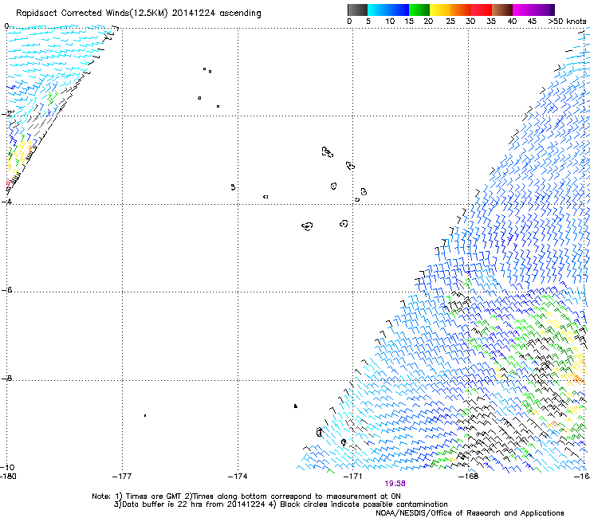Click the '-6' latitude axis label
The width and height of the screenshot is (590, 518).
[x=6, y=290]
